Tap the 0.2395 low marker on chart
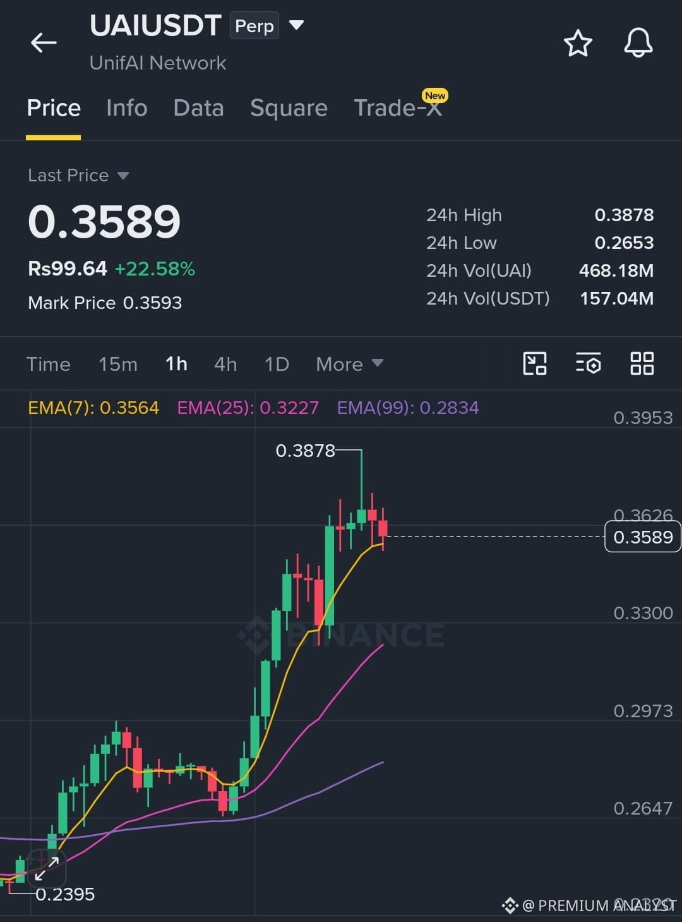Viewport: 682px width, 922px height. [65, 894]
